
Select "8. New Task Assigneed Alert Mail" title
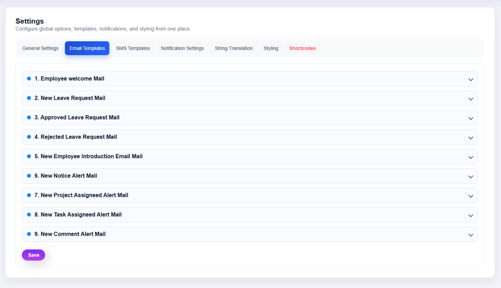78,215
